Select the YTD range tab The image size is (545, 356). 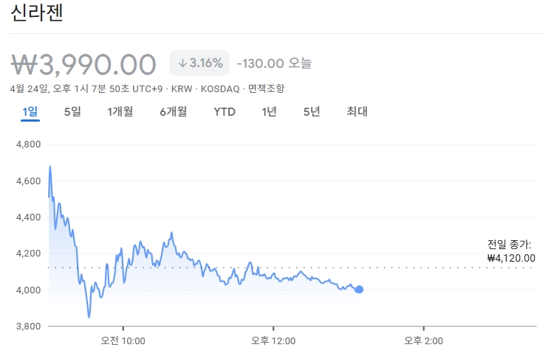tap(224, 112)
